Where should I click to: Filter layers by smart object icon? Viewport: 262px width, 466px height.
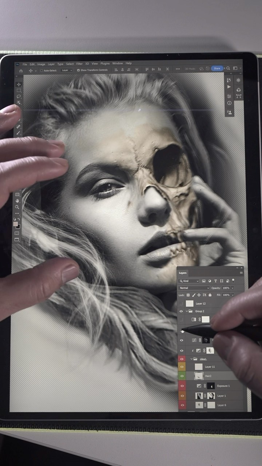(x=228, y=281)
